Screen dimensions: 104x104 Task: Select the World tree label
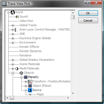click(x=19, y=12)
